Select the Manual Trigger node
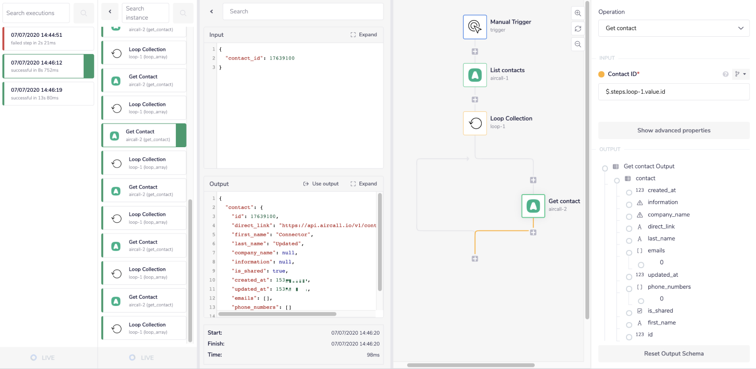Image resolution: width=756 pixels, height=369 pixels. pyautogui.click(x=474, y=27)
